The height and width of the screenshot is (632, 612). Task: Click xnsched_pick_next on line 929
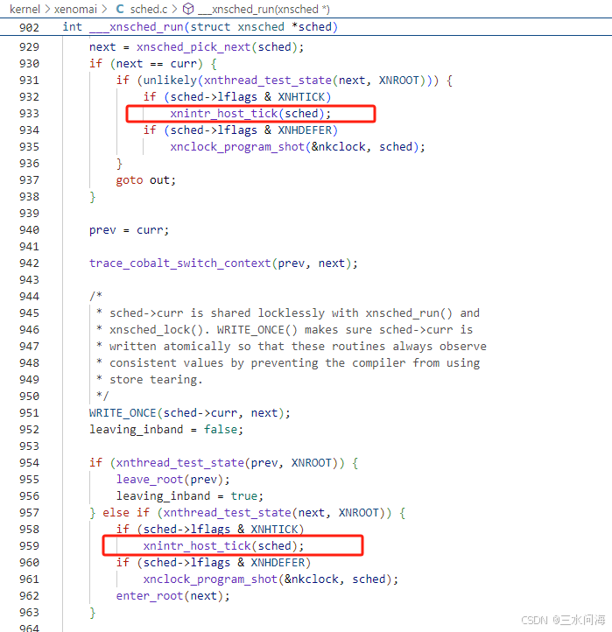pyautogui.click(x=193, y=47)
